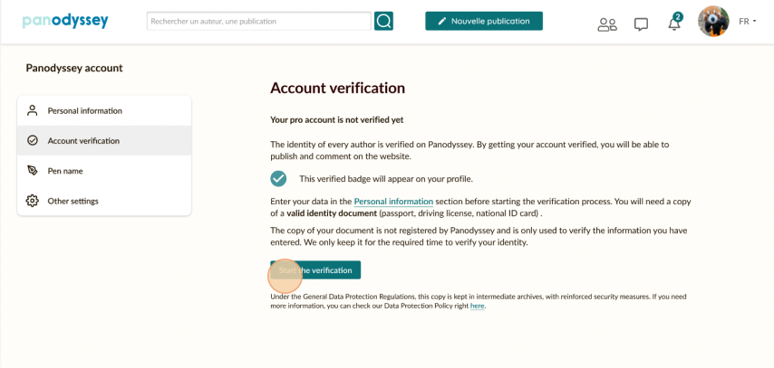Image resolution: width=774 pixels, height=368 pixels.
Task: Open the Personal information section
Action: (85, 110)
